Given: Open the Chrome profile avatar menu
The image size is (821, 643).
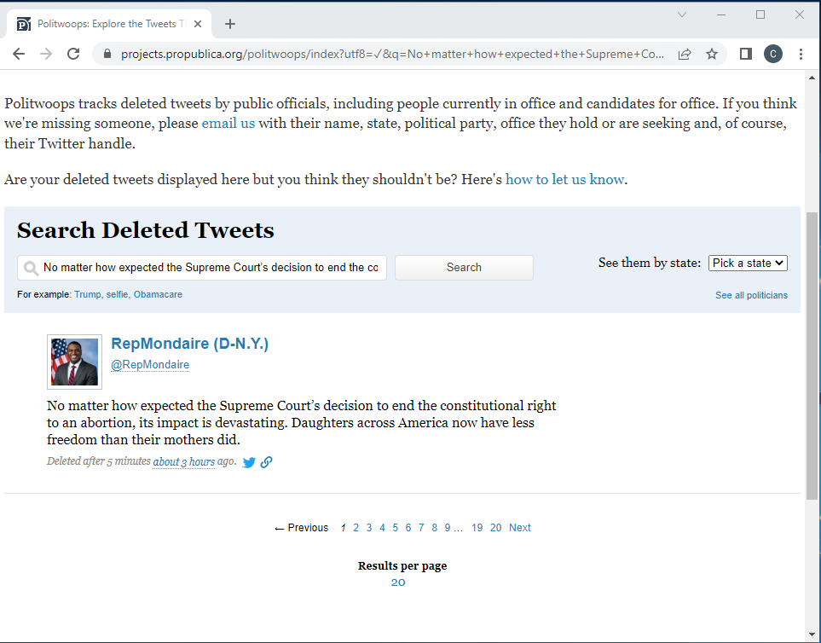Looking at the screenshot, I should coord(772,54).
